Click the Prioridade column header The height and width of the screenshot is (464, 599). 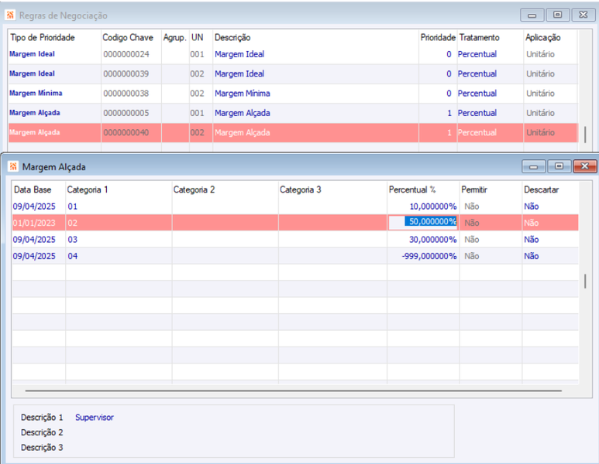tap(438, 37)
